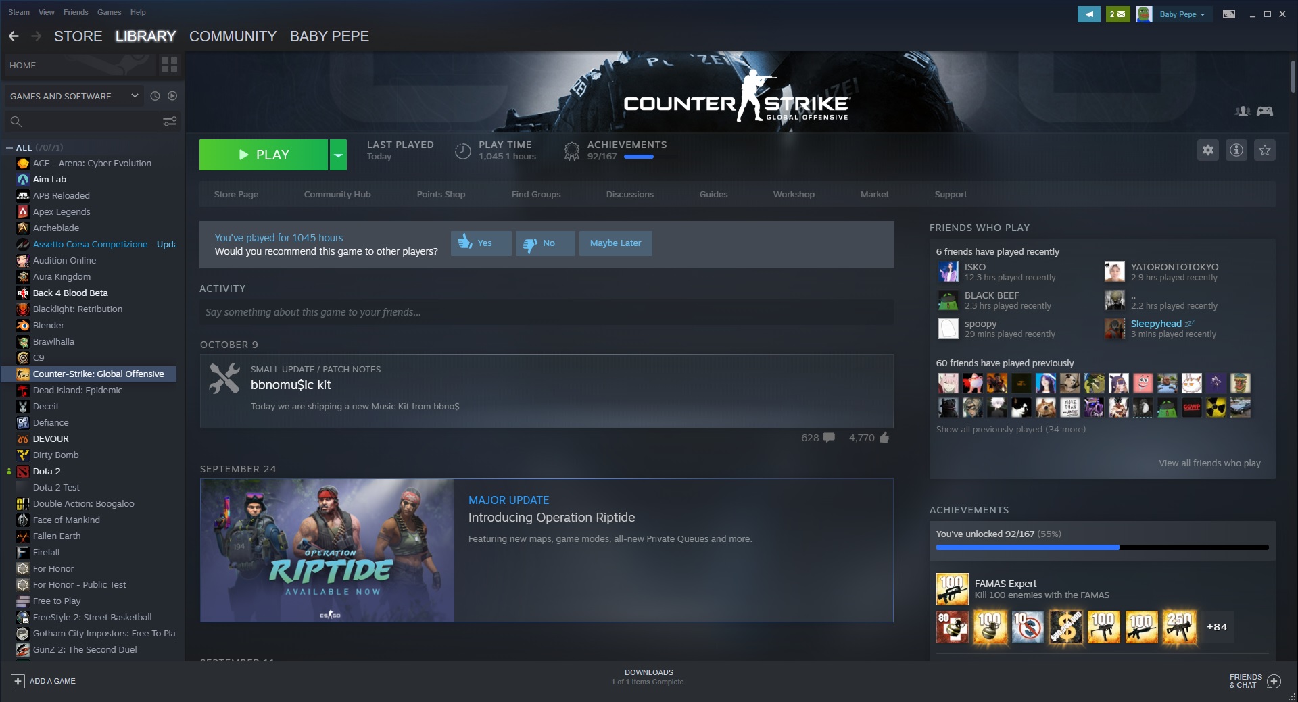Image resolution: width=1298 pixels, height=702 pixels.
Task: Select Apex Legends in library list
Action: (x=89, y=212)
